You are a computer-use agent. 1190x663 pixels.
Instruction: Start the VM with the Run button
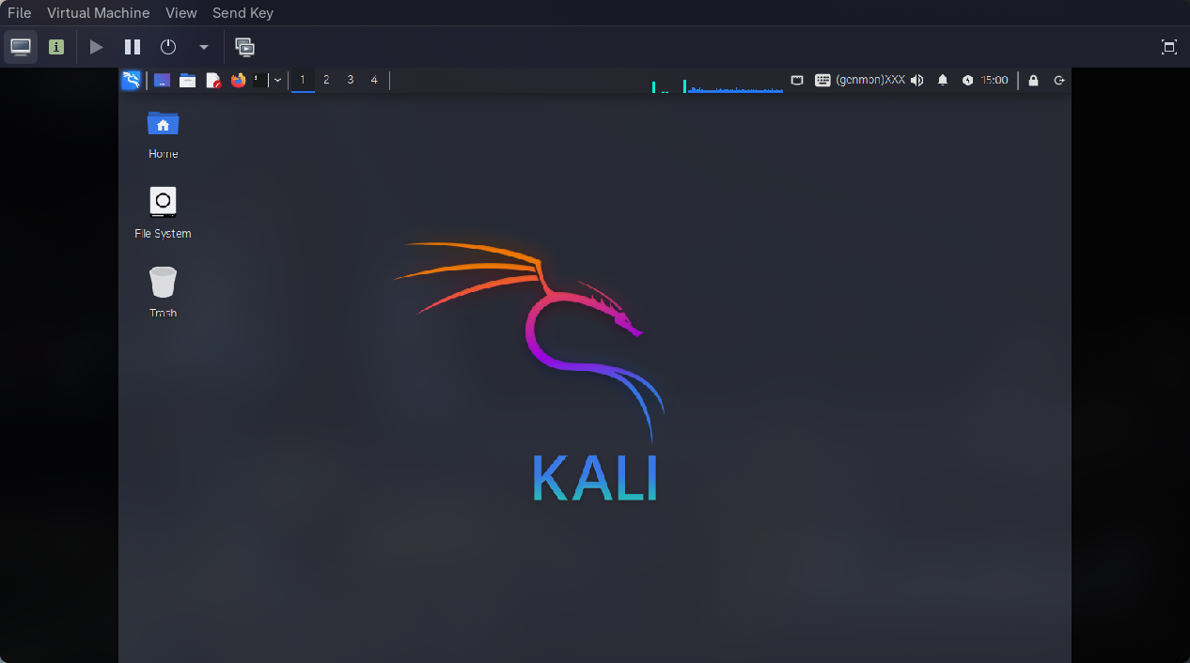(x=96, y=46)
